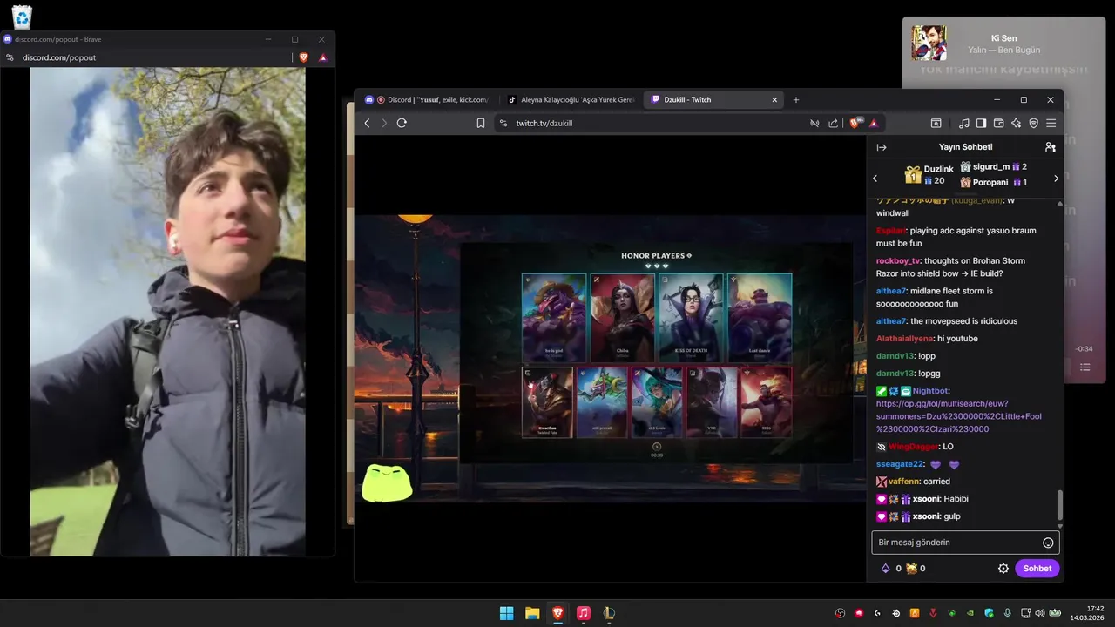Click username vaffenn in chat
This screenshot has height=627, width=1115.
point(905,482)
